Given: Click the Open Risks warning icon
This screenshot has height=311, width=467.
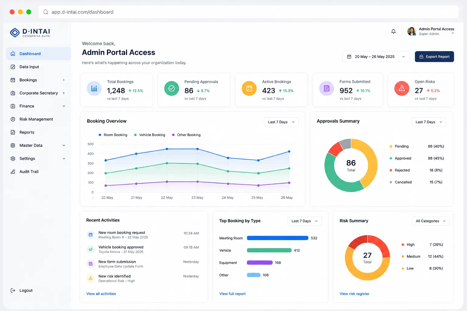Looking at the screenshot, I should point(402,88).
